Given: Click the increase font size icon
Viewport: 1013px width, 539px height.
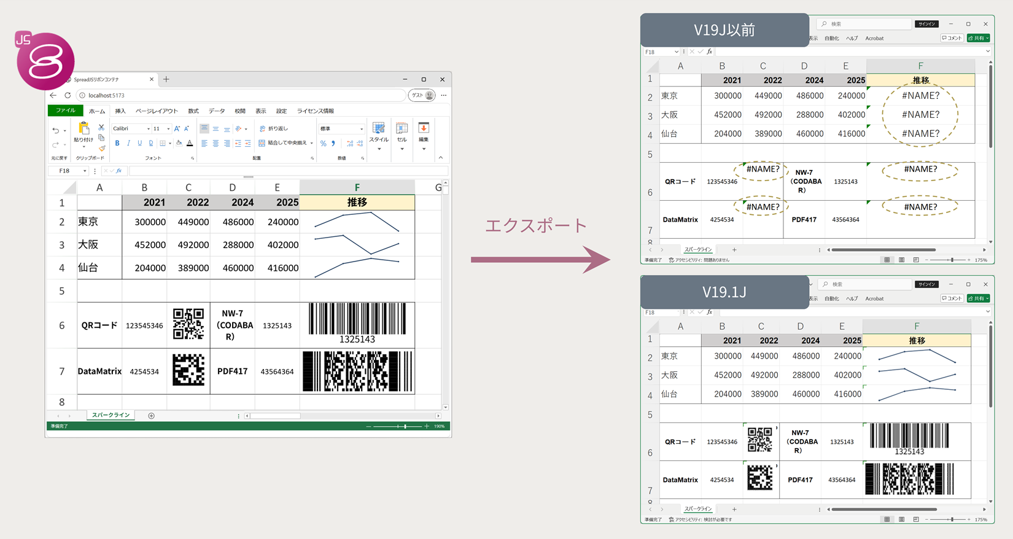Looking at the screenshot, I should pyautogui.click(x=177, y=128).
